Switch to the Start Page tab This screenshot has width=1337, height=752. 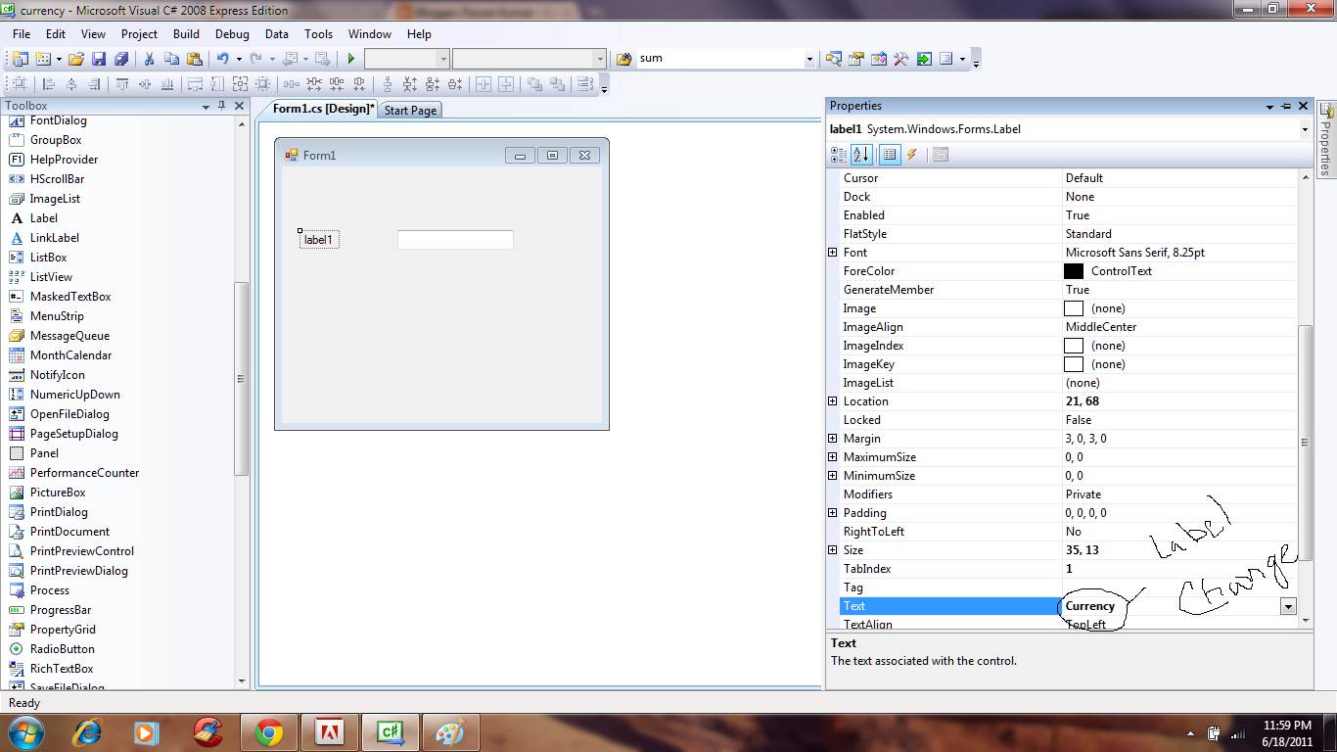click(410, 111)
